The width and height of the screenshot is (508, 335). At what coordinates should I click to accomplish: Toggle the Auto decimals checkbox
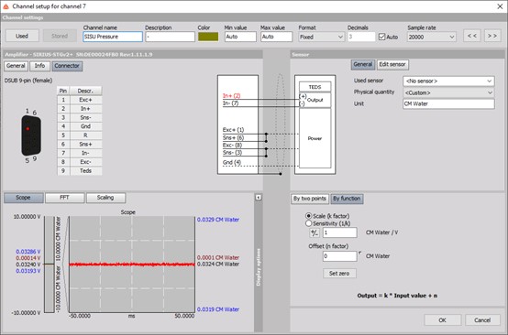(x=382, y=37)
